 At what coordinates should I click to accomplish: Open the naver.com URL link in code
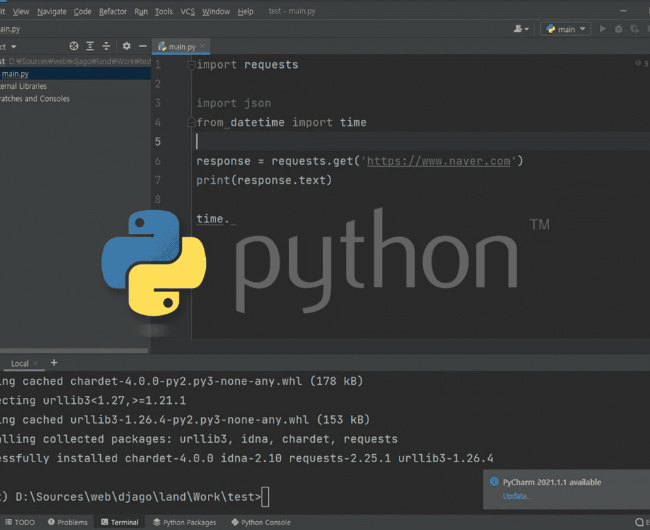(x=439, y=161)
